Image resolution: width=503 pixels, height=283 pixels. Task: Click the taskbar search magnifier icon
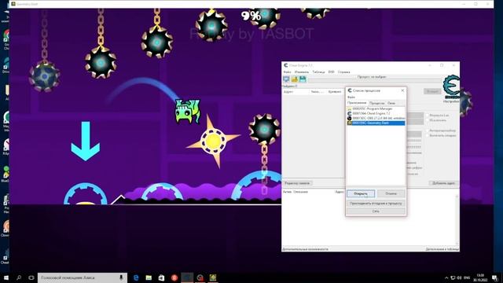click(19, 277)
